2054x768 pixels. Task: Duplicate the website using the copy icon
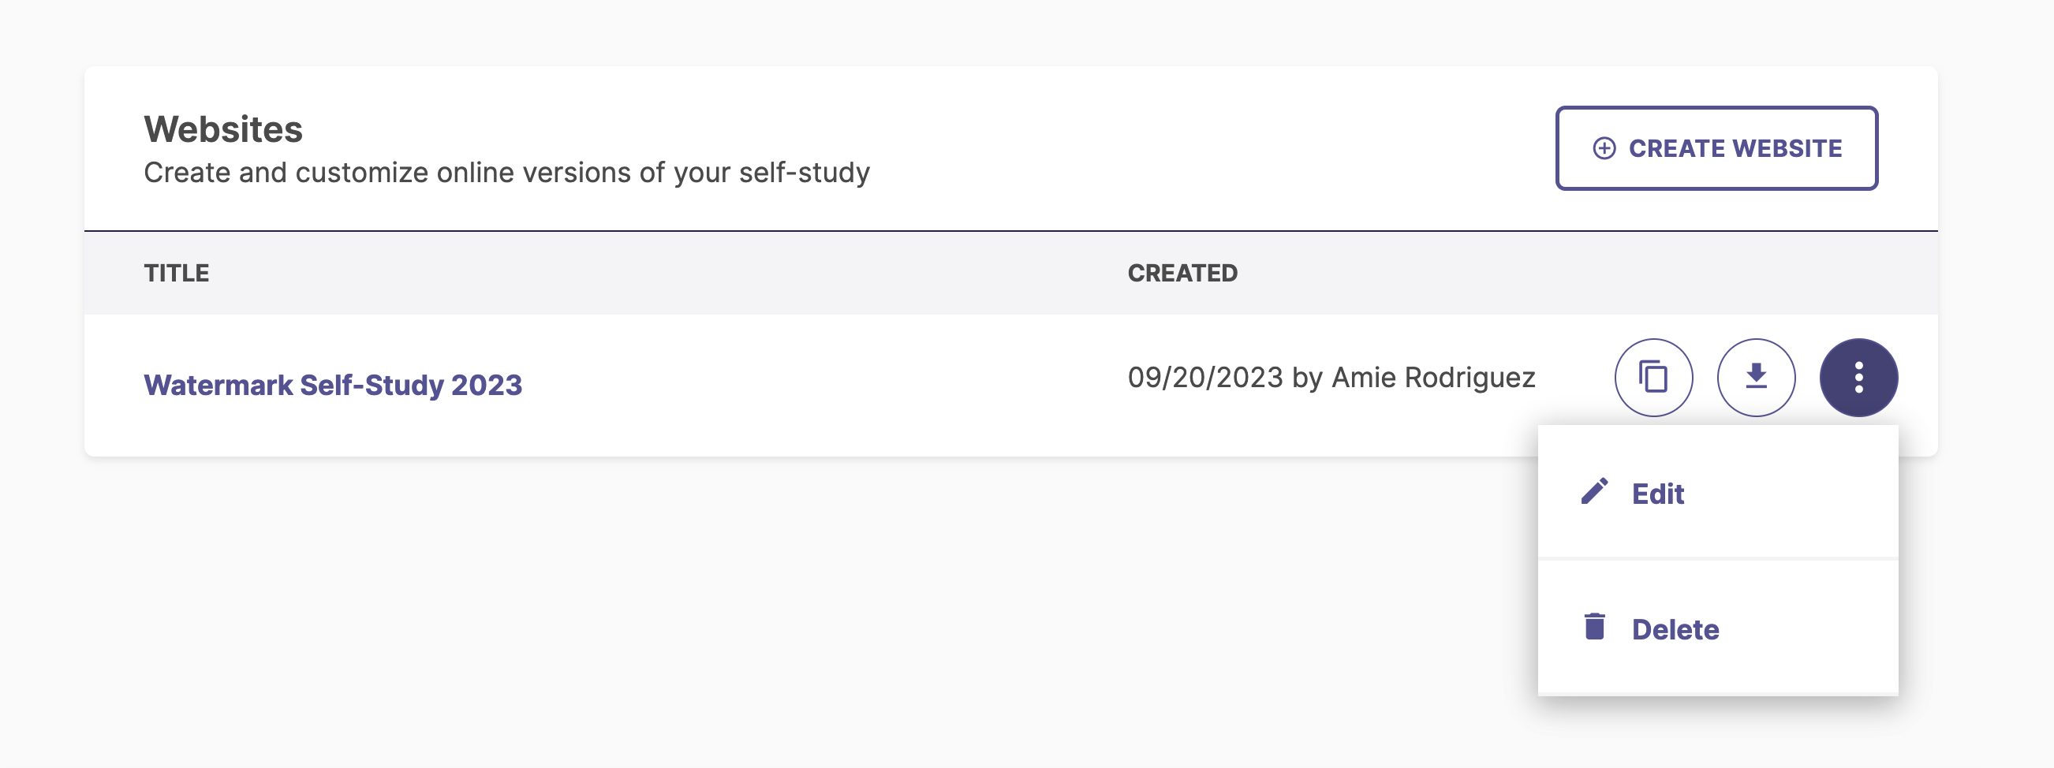tap(1654, 378)
